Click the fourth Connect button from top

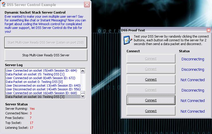pos(151,90)
